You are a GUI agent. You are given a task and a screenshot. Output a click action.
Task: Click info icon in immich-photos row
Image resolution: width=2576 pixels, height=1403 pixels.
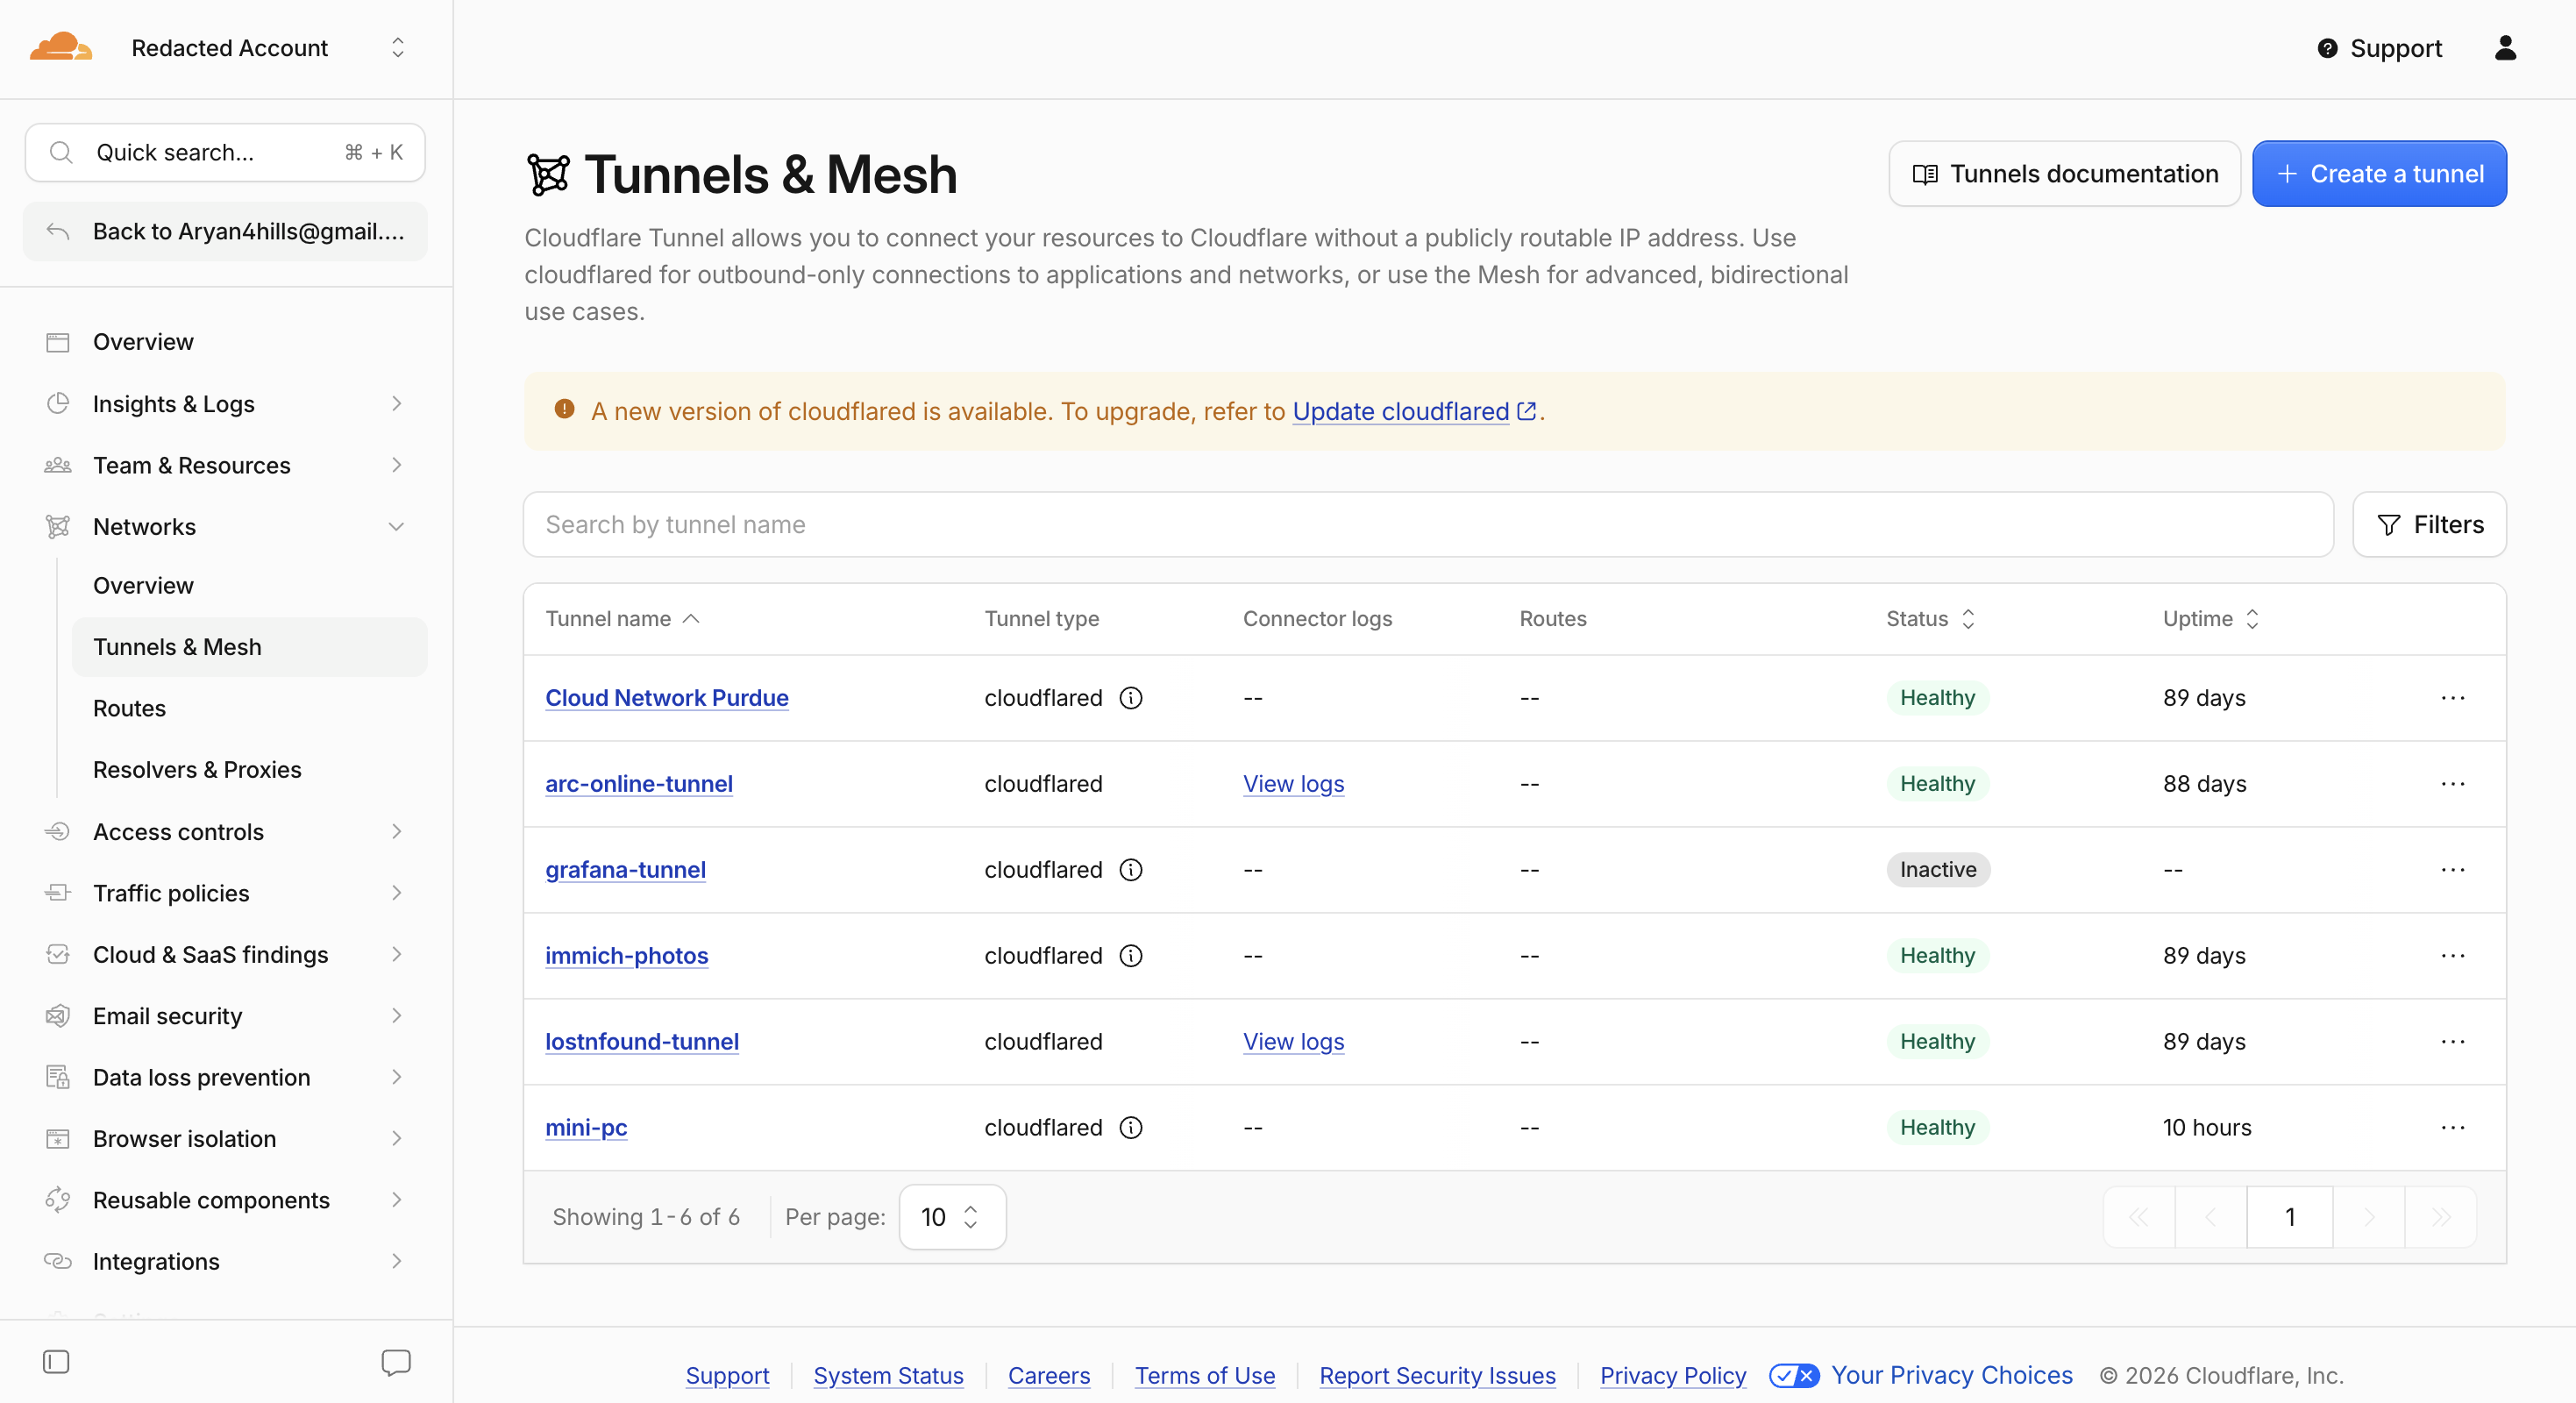pos(1131,956)
